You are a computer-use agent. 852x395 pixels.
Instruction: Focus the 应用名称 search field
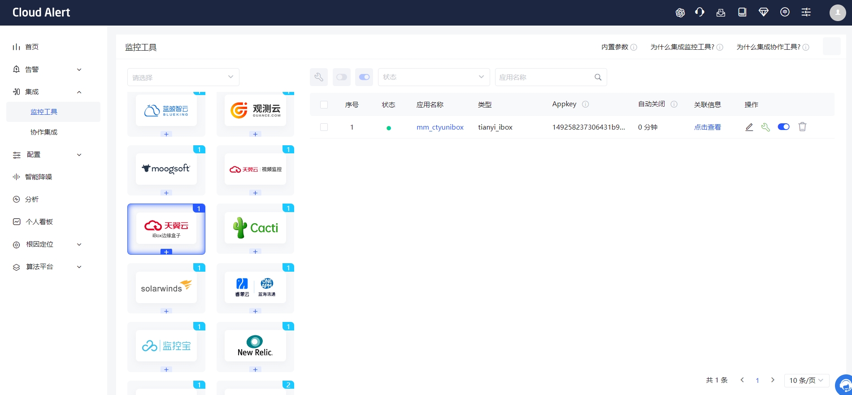point(545,77)
